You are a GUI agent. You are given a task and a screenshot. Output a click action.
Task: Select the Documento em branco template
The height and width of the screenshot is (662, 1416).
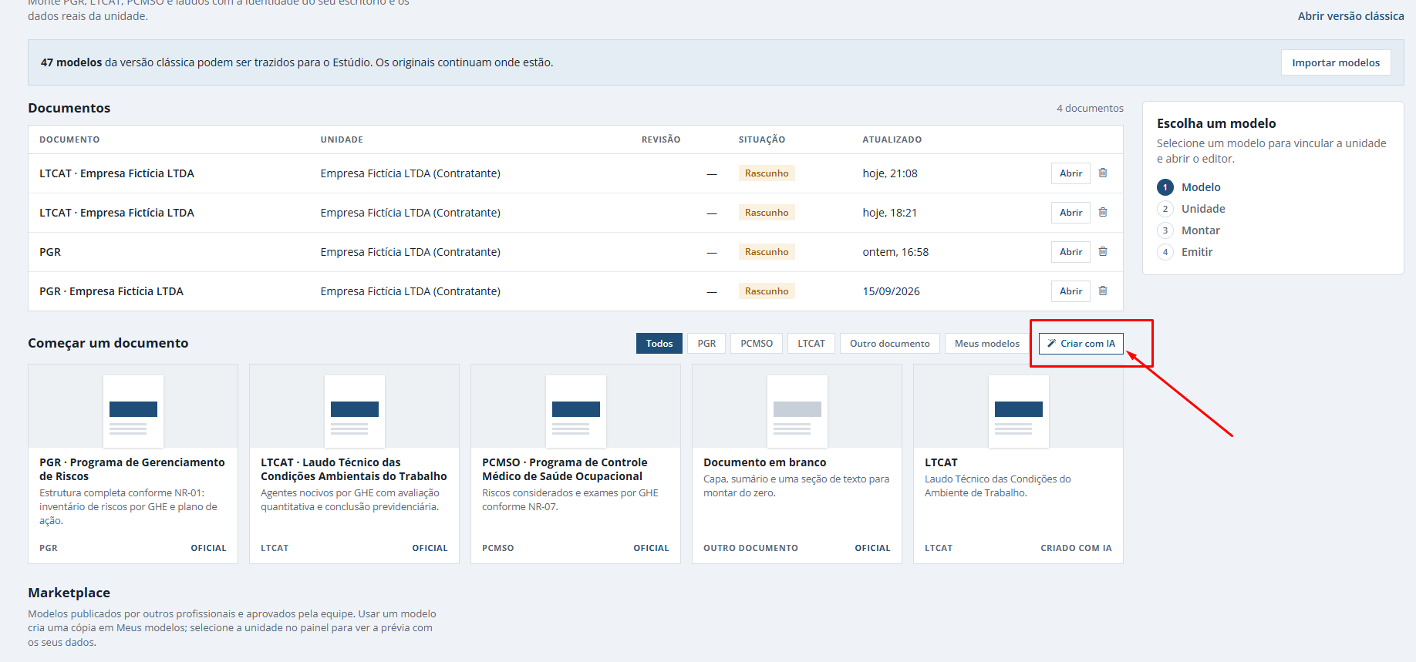pos(797,464)
